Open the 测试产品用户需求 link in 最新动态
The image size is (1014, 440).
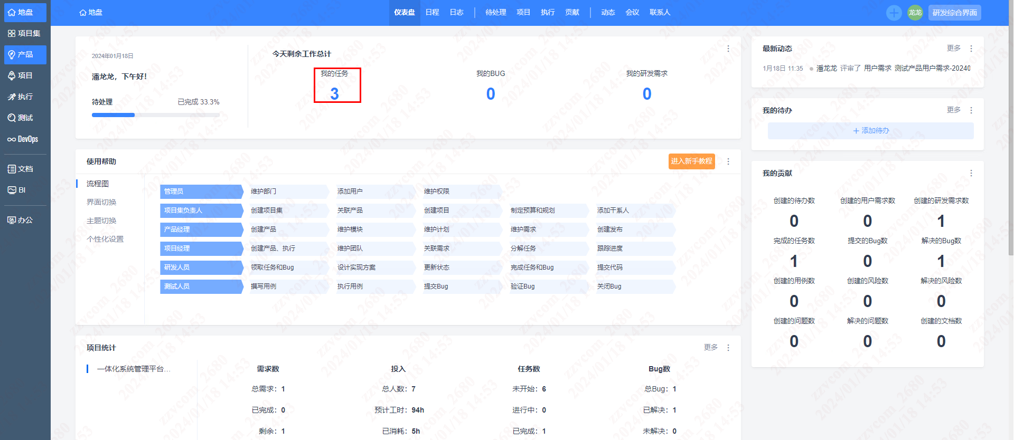pos(933,68)
